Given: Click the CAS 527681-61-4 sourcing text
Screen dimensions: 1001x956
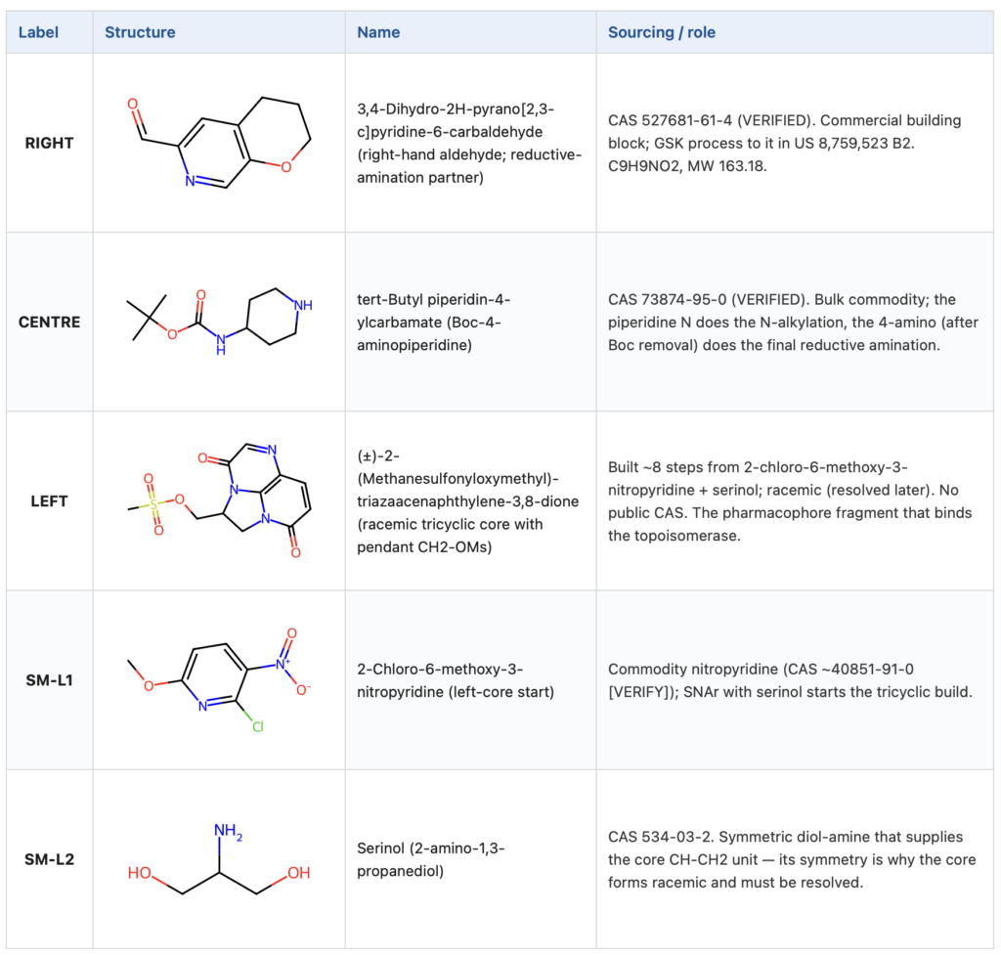Looking at the screenshot, I should pos(785,143).
